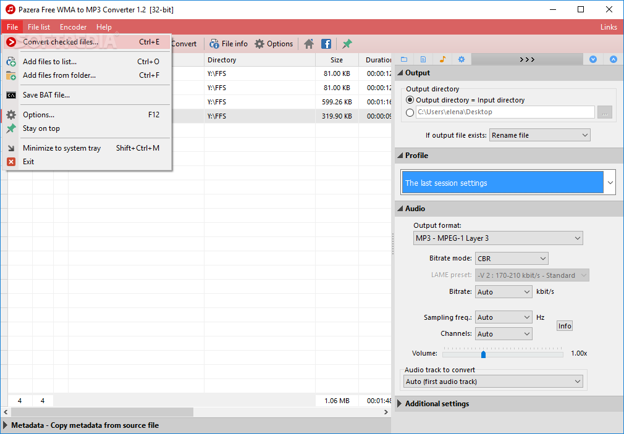Image resolution: width=624 pixels, height=434 pixels.
Task: Open the Bitrate mode dropdown
Action: [512, 259]
